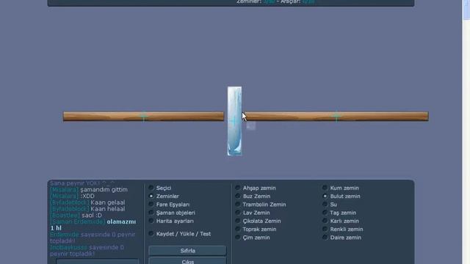Click the Byfadeblock name beside "Kaan gelaal"
Screen dimensions: 470x264
pos(70,202)
